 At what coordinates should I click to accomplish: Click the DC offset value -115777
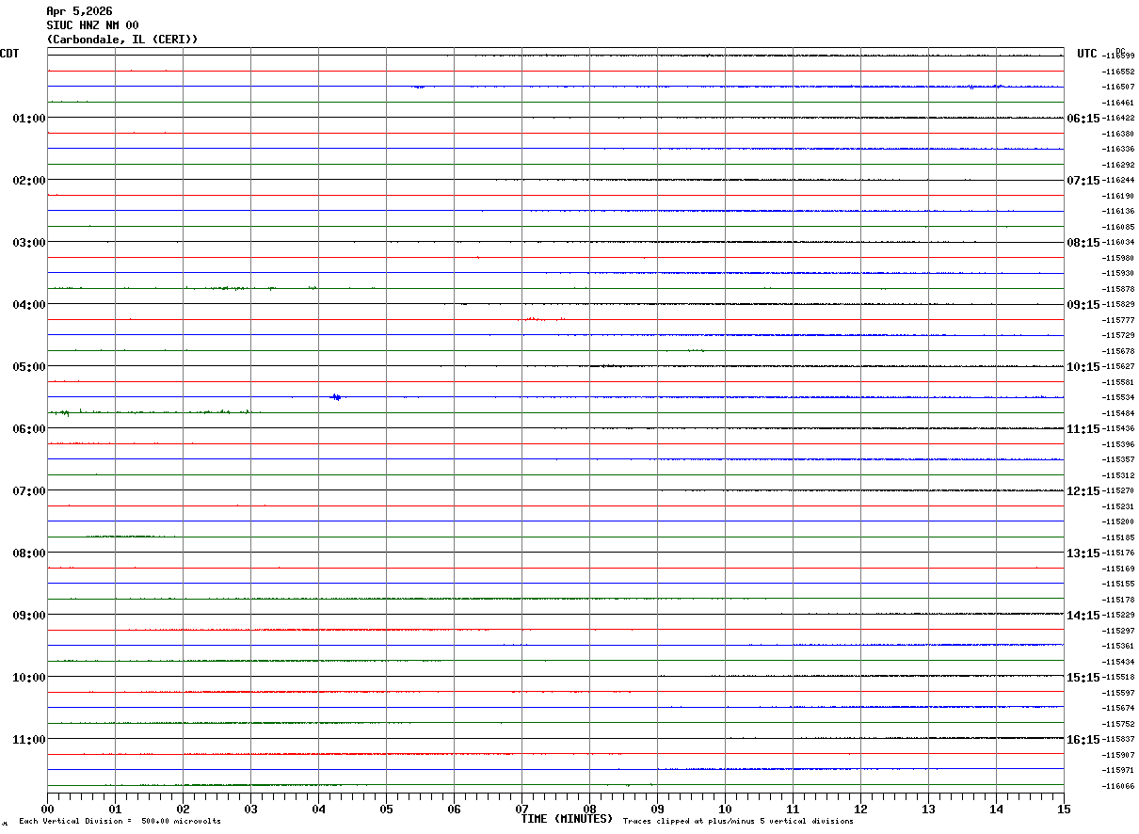click(x=1118, y=320)
